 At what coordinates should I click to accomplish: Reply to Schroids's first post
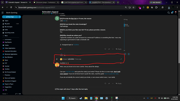click(118, 49)
